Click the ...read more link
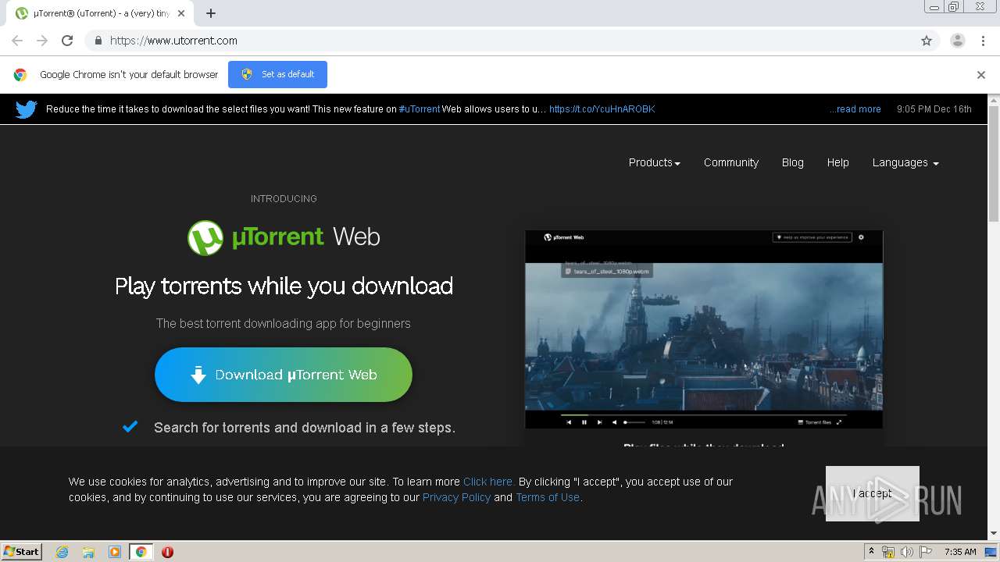This screenshot has height=562, width=1000. tap(855, 109)
